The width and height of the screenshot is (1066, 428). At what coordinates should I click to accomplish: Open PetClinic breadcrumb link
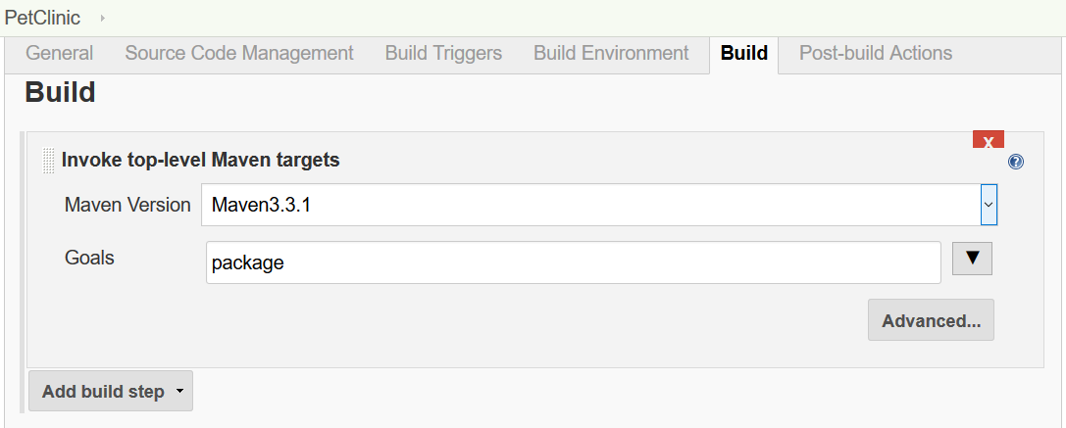(x=43, y=19)
